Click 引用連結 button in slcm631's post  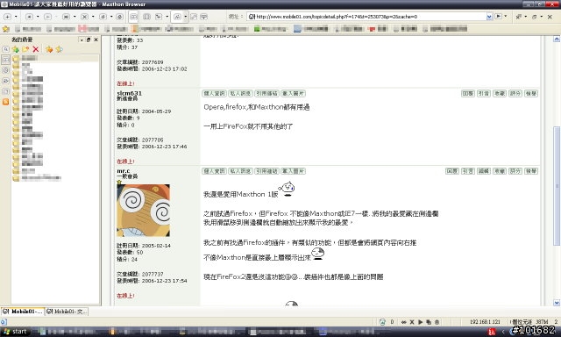[266, 94]
